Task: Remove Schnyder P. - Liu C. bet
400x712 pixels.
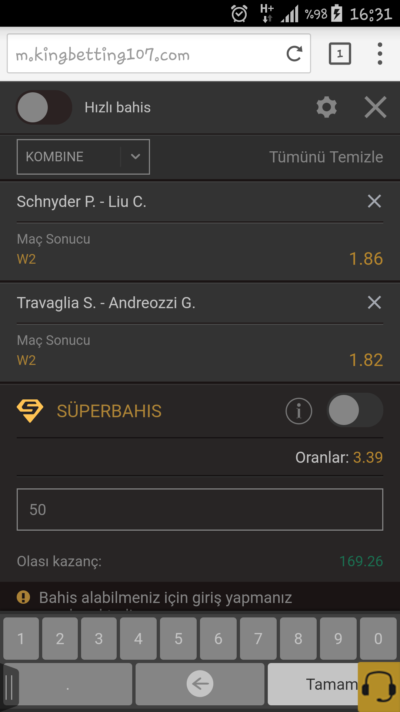Action: [x=374, y=201]
